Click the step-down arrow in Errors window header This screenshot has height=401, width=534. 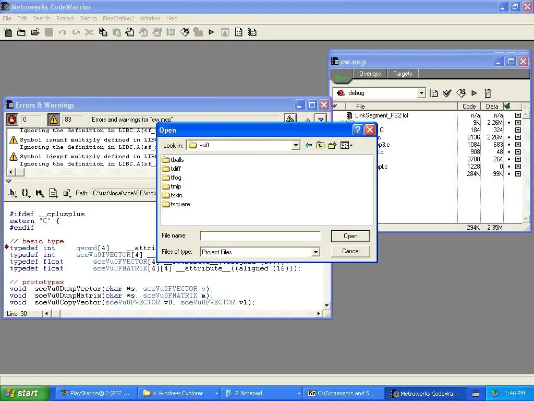321,120
